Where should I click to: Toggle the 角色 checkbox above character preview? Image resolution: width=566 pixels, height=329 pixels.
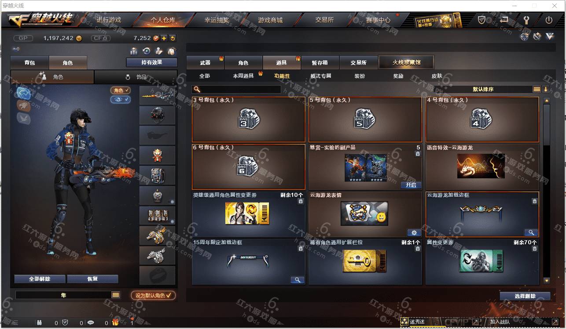(x=121, y=90)
